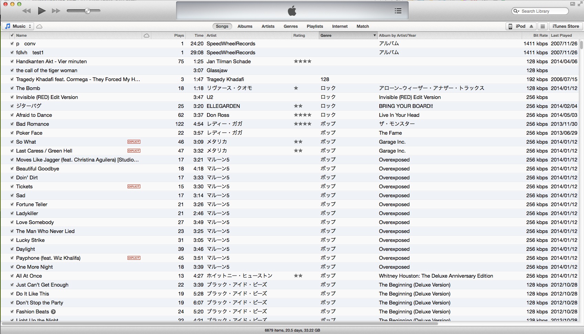Viewport: 584px width, 334px height.
Task: Click the rewind previous track button
Action: [26, 11]
